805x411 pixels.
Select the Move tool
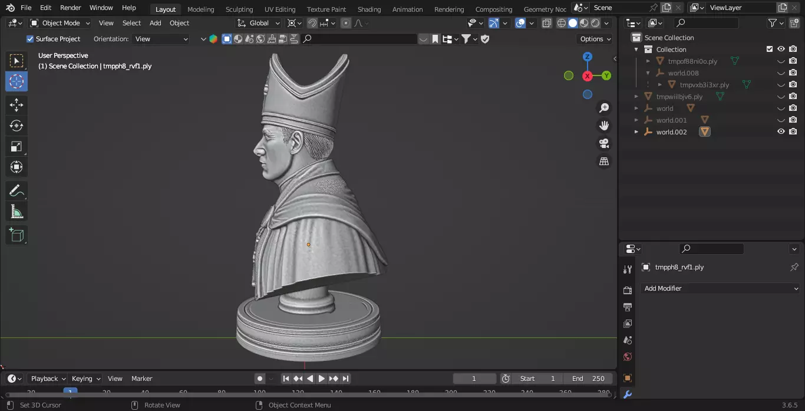coord(17,105)
